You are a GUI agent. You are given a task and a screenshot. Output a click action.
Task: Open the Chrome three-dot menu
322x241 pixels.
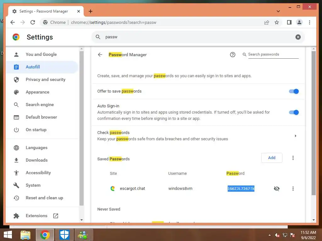[309, 22]
